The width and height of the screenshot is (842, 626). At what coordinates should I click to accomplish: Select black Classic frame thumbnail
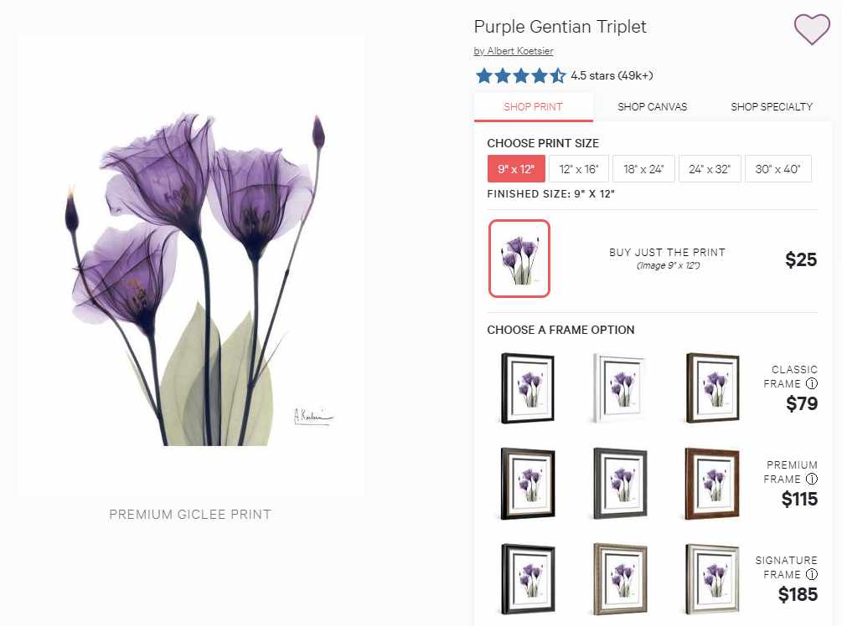click(527, 387)
